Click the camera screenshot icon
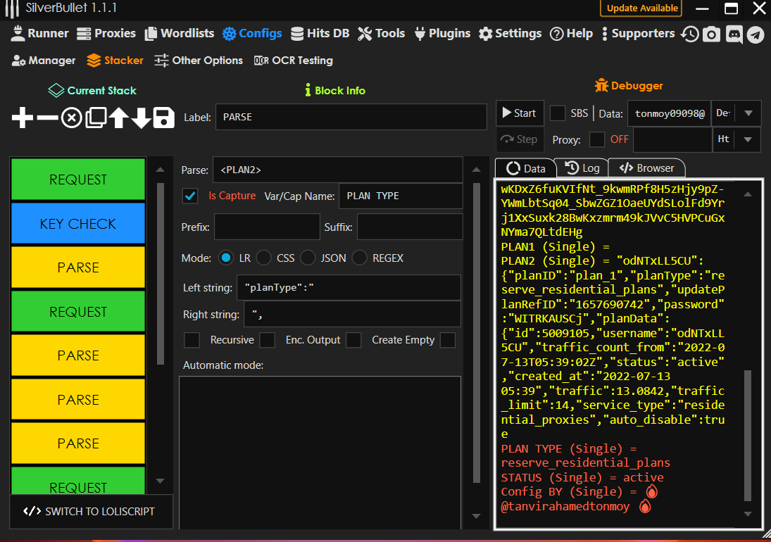Image resolution: width=771 pixels, height=542 pixels. (x=712, y=34)
